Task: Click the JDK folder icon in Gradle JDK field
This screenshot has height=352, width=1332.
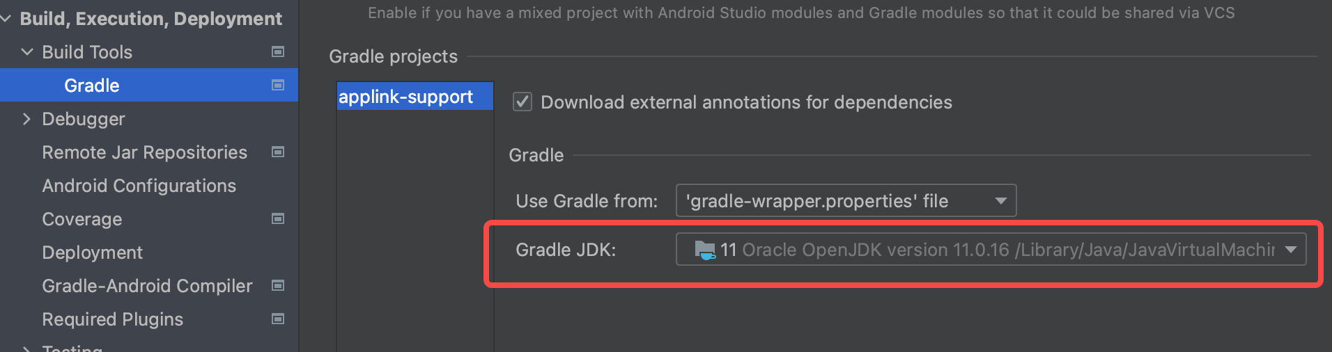Action: (705, 250)
